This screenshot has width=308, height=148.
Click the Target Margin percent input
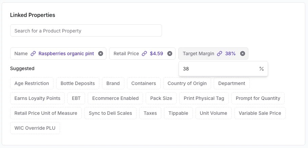[x=219, y=69]
